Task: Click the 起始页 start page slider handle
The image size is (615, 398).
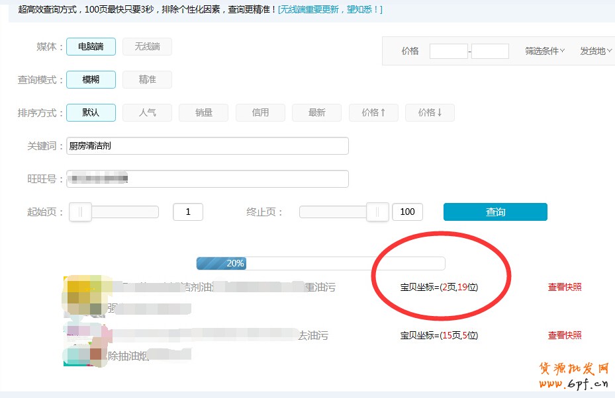Action: coord(80,212)
